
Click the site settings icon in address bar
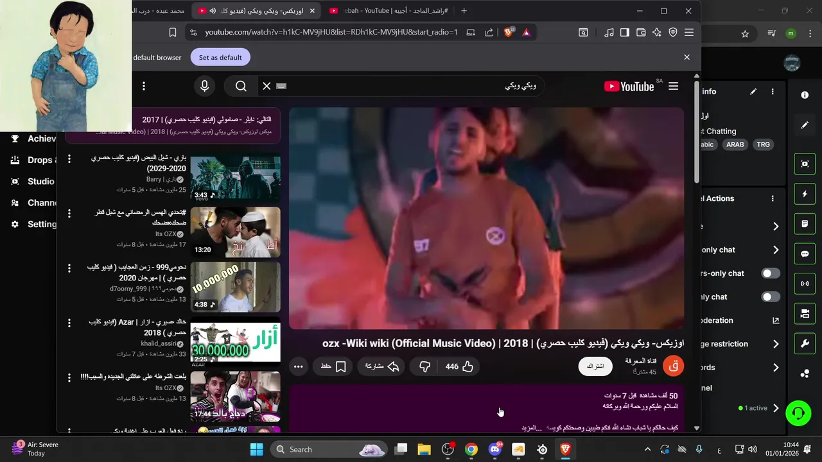point(193,32)
